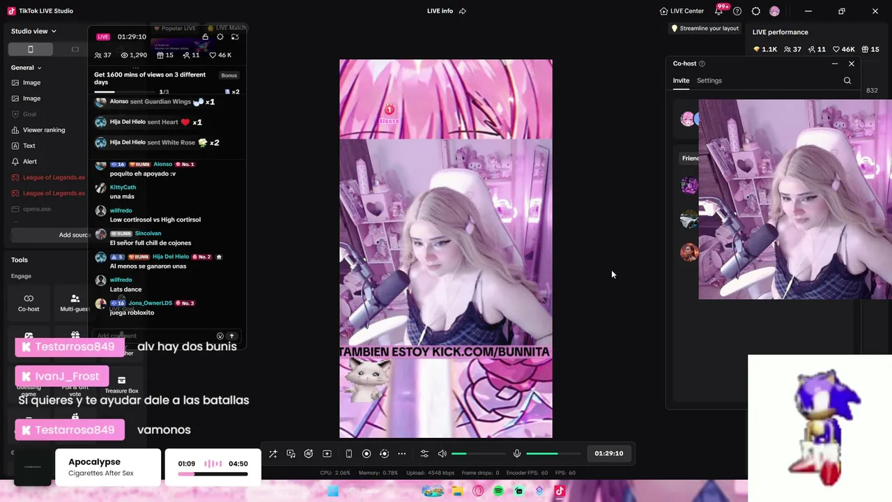Click Streamline your layout tip
This screenshot has height=502, width=892.
(x=705, y=29)
